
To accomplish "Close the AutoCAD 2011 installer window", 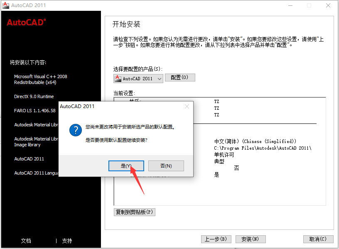I will click(328, 5).
